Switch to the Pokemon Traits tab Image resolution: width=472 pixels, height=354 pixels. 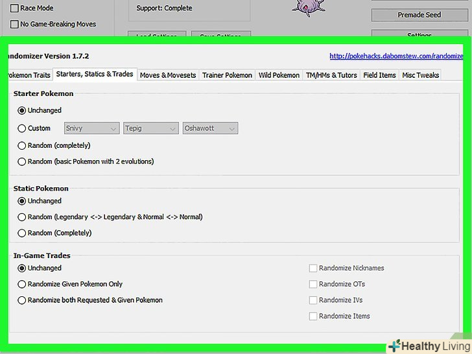point(29,75)
